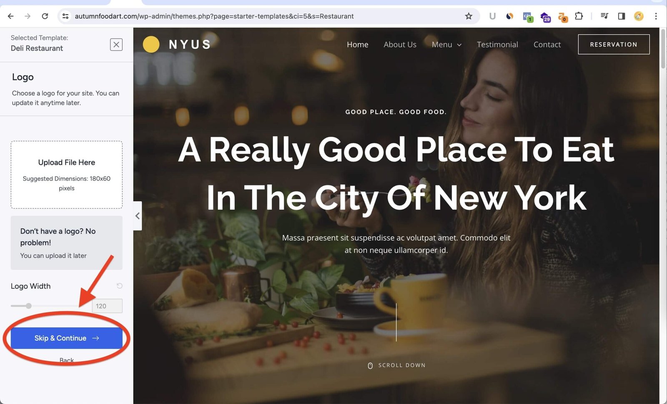667x404 pixels.
Task: Open the About Us nav item
Action: [400, 45]
